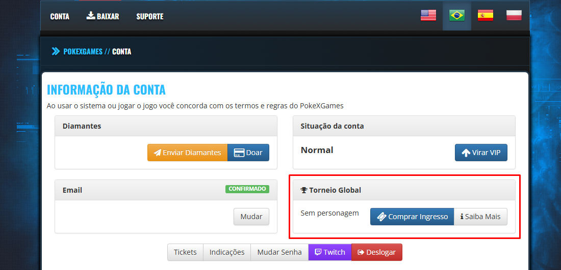Open the CONTA menu item
Image resolution: width=561 pixels, height=270 pixels.
(x=60, y=16)
